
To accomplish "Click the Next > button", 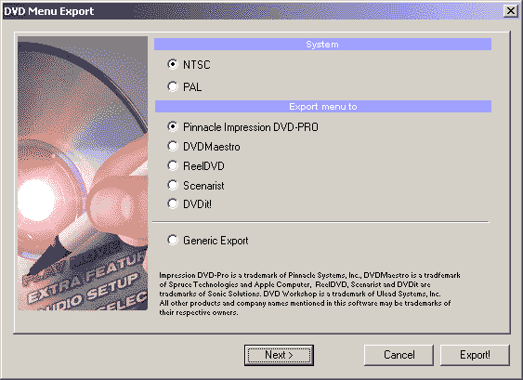I will 279,355.
